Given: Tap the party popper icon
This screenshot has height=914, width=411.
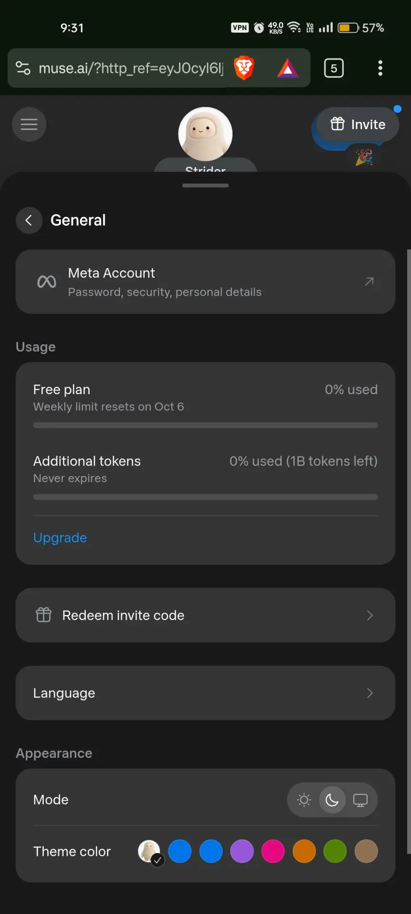Looking at the screenshot, I should (x=364, y=157).
